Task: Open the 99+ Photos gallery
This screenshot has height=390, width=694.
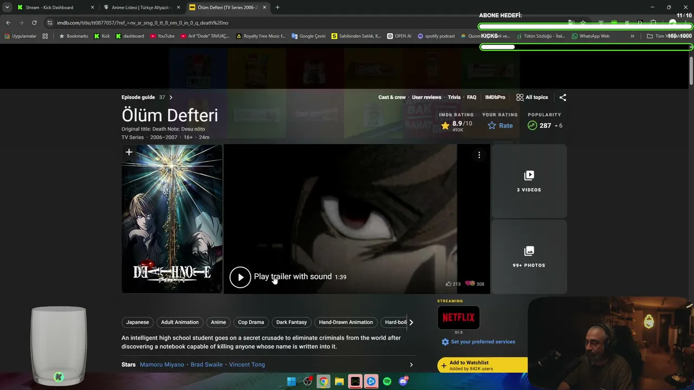Action: (x=529, y=257)
